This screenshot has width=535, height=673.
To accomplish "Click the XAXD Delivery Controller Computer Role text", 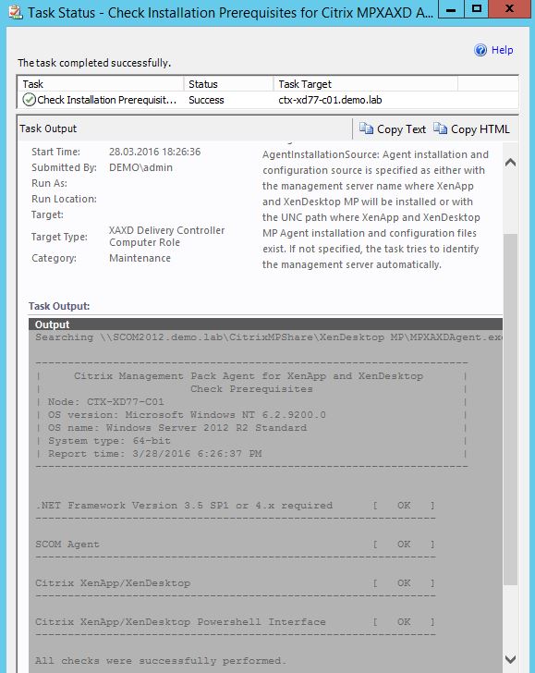I will 166,236.
